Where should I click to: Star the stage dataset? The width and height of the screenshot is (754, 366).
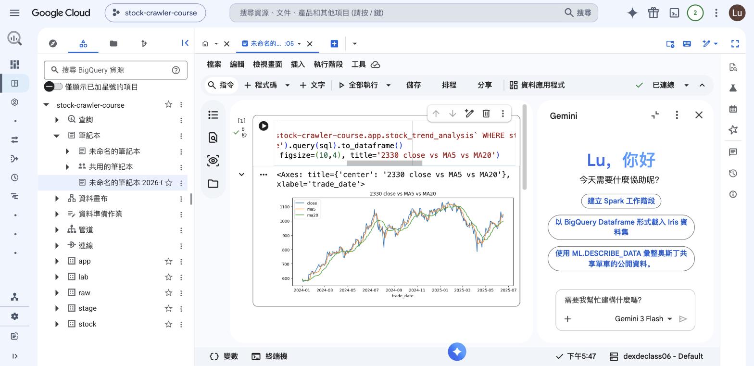(x=168, y=308)
